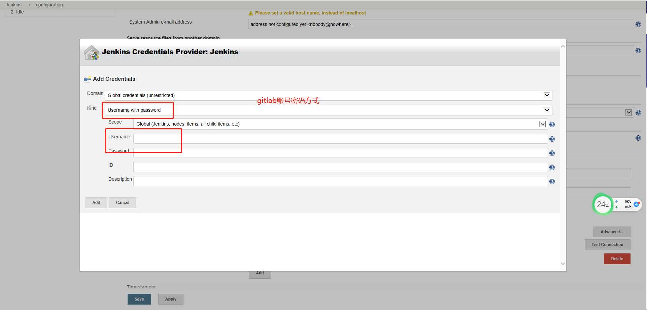
Task: Click the dialog scrollbar down arrow
Action: [x=563, y=264]
